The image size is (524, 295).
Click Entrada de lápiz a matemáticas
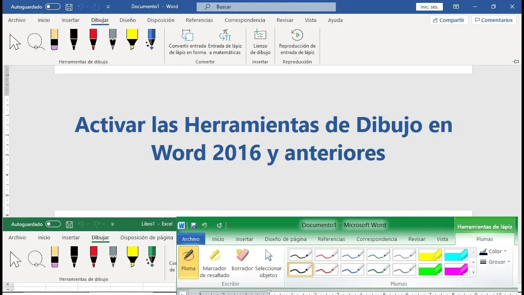[x=225, y=42]
